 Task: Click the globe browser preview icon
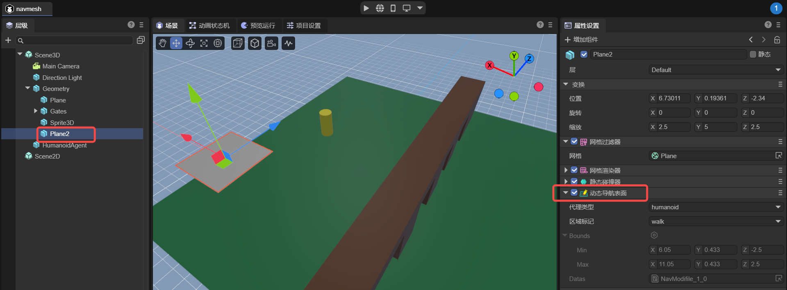(380, 8)
